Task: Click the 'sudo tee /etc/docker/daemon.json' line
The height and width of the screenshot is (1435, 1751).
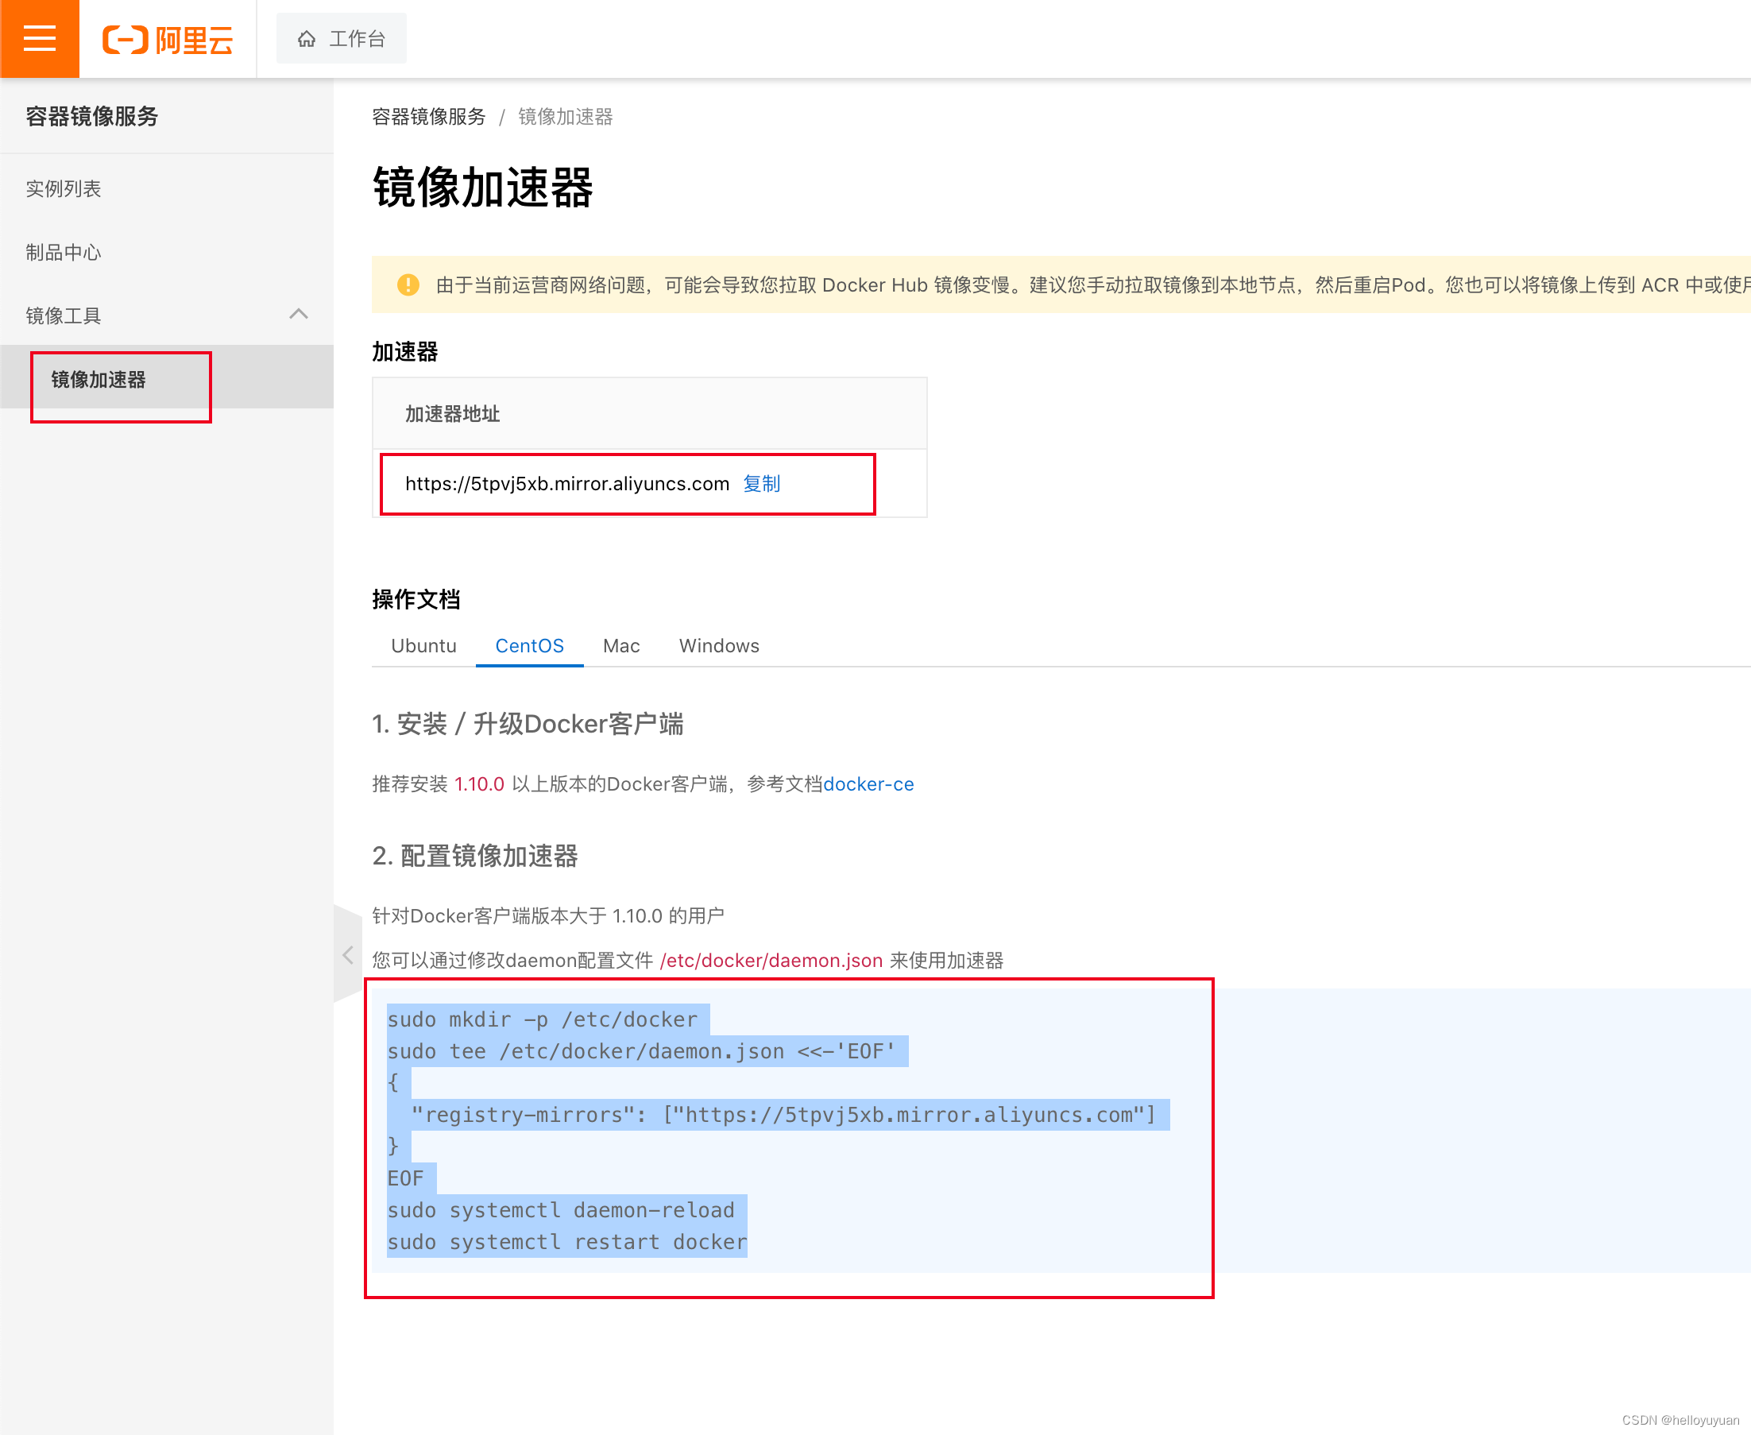Action: (x=641, y=1050)
